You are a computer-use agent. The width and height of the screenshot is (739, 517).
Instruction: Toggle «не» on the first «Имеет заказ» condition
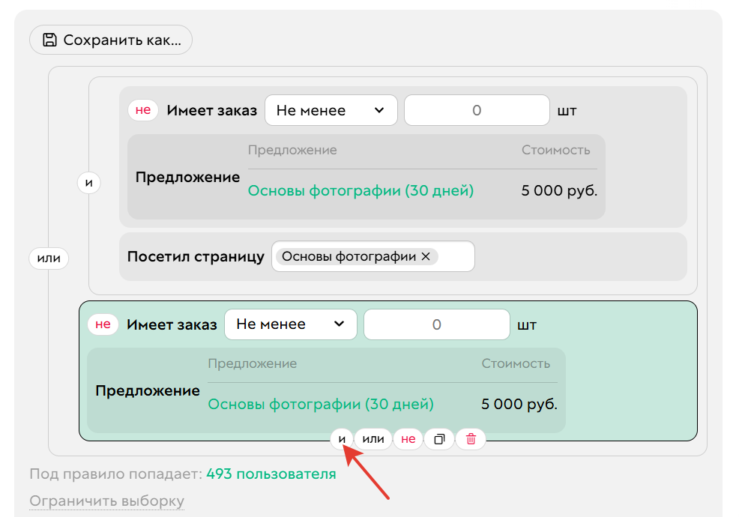click(x=142, y=110)
